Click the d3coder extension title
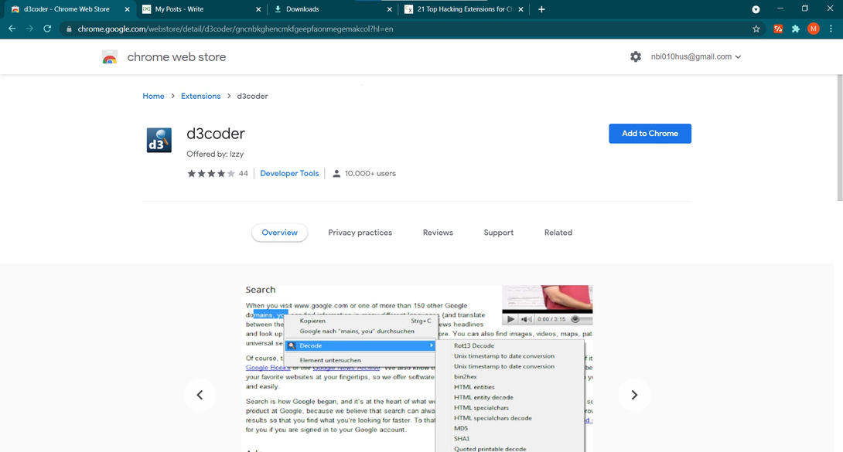Image resolution: width=843 pixels, height=452 pixels. tap(216, 134)
